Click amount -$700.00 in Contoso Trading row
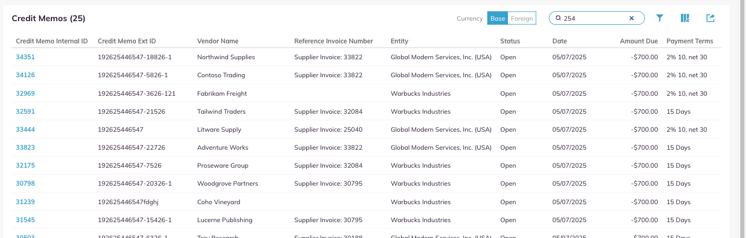 (644, 75)
